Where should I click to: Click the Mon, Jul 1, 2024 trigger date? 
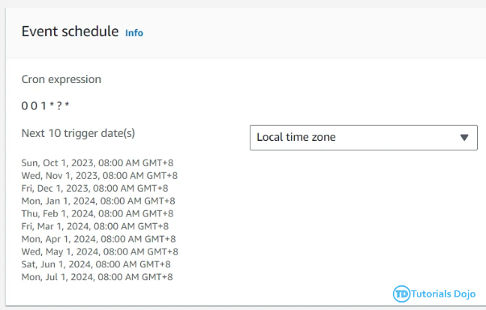tap(97, 277)
